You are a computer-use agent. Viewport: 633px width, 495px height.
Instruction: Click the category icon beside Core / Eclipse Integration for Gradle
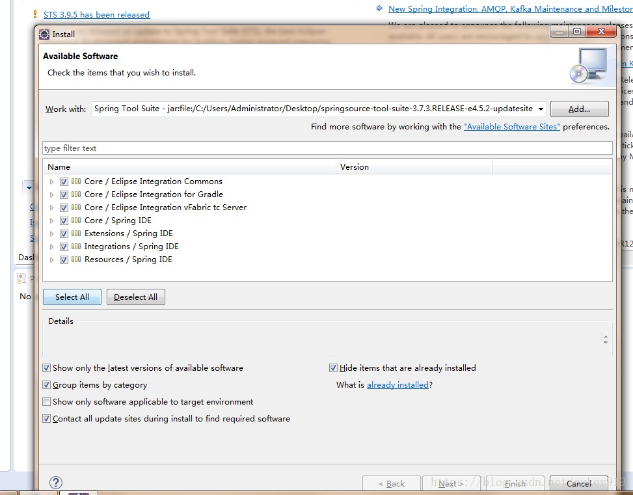[76, 194]
